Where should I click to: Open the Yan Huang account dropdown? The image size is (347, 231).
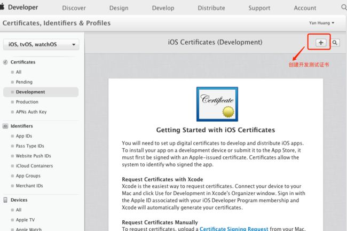click(x=321, y=23)
